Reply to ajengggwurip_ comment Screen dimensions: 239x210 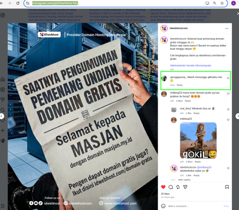click(180, 85)
